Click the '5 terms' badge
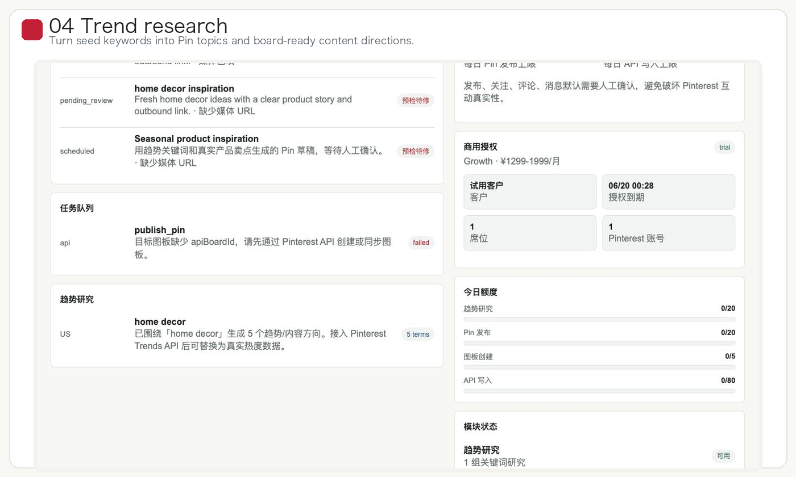The height and width of the screenshot is (477, 796). [418, 334]
